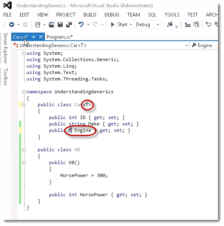The width and height of the screenshot is (224, 226).
Task: Collapse the using directives block
Action: pyautogui.click(x=24, y=53)
